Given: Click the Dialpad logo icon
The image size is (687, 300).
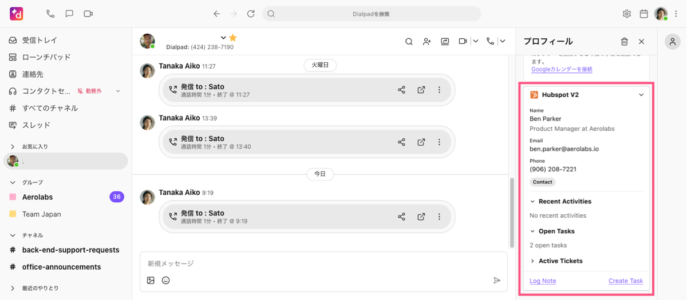Looking at the screenshot, I should pos(16,14).
